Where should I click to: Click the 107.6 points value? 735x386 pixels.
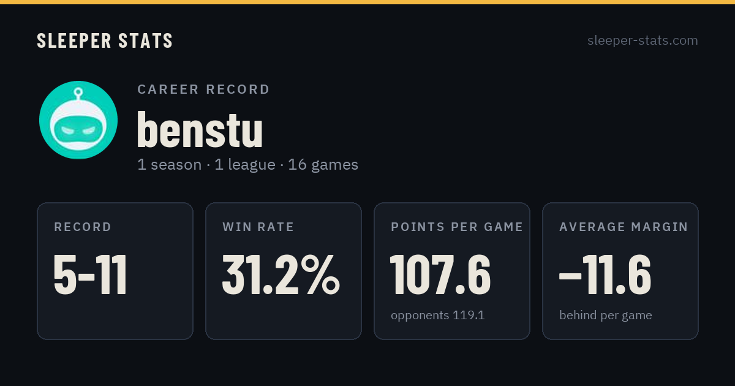pyautogui.click(x=440, y=275)
